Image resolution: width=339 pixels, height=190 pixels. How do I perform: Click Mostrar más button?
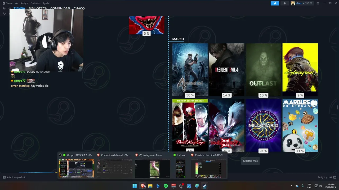pos(250,161)
